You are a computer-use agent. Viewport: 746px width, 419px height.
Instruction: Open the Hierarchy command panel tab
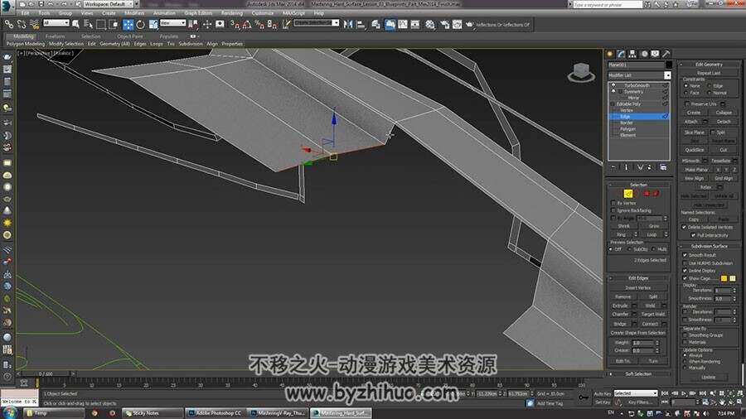(x=632, y=54)
